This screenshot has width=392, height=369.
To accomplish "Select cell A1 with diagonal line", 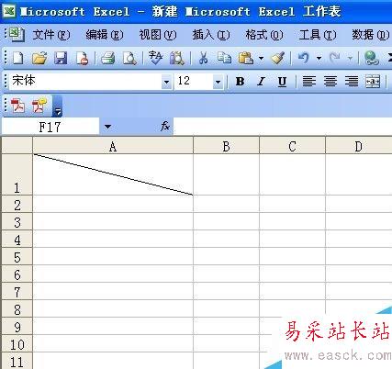I will tap(113, 174).
